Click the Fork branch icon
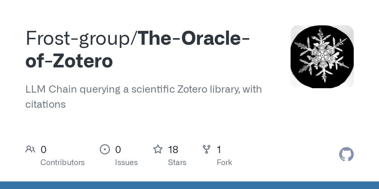 207,149
